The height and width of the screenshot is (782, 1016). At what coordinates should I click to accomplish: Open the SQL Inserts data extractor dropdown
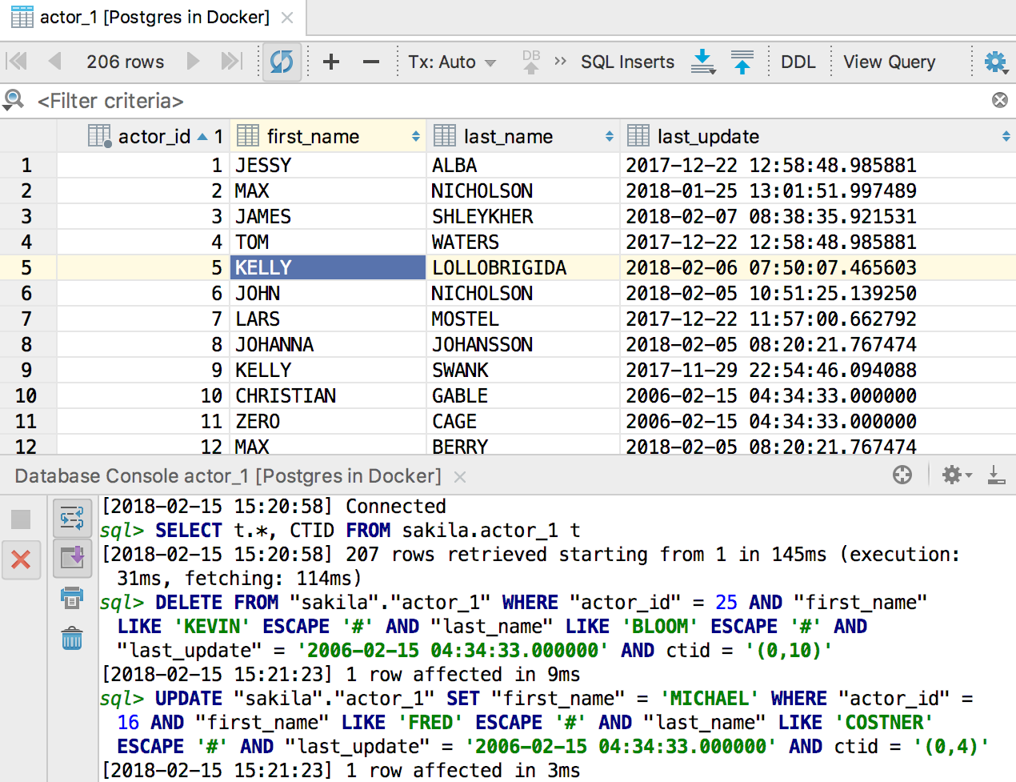pos(627,62)
